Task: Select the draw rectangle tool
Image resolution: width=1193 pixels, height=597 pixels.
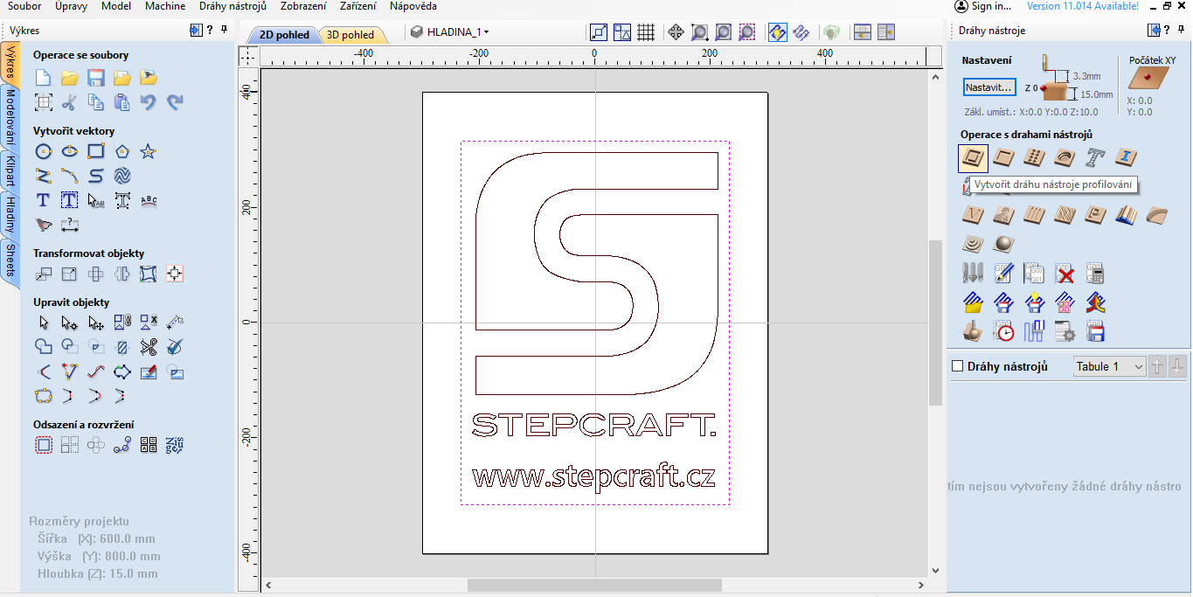Action: point(96,151)
